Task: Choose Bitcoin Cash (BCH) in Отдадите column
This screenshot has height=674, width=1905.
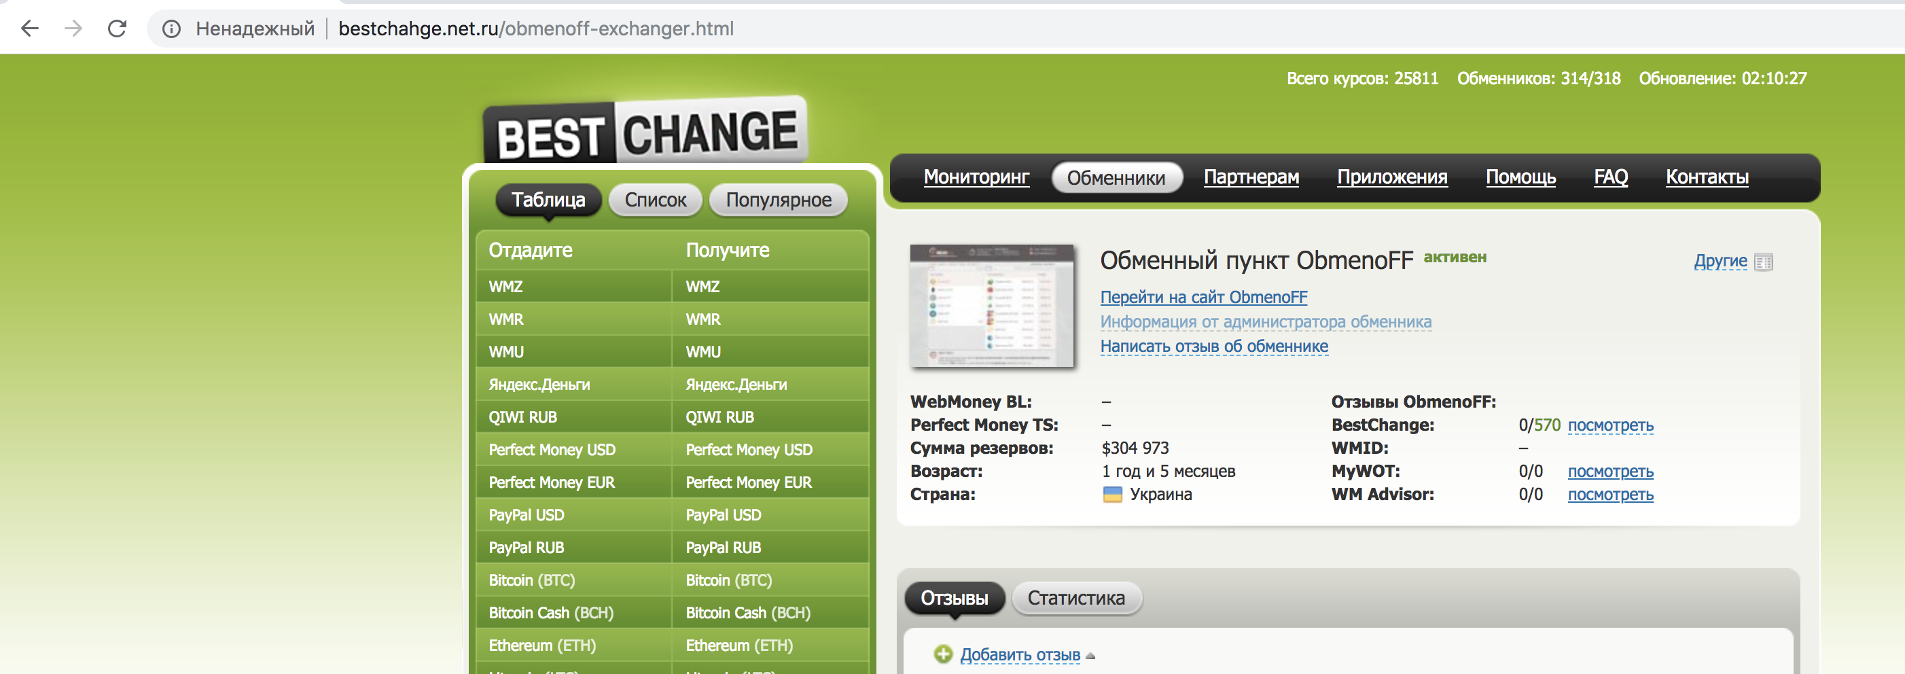Action: click(574, 612)
